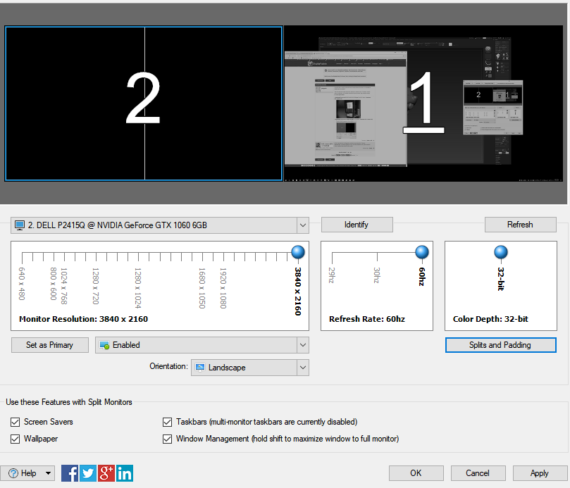Disable the Window Management checkbox

167,439
